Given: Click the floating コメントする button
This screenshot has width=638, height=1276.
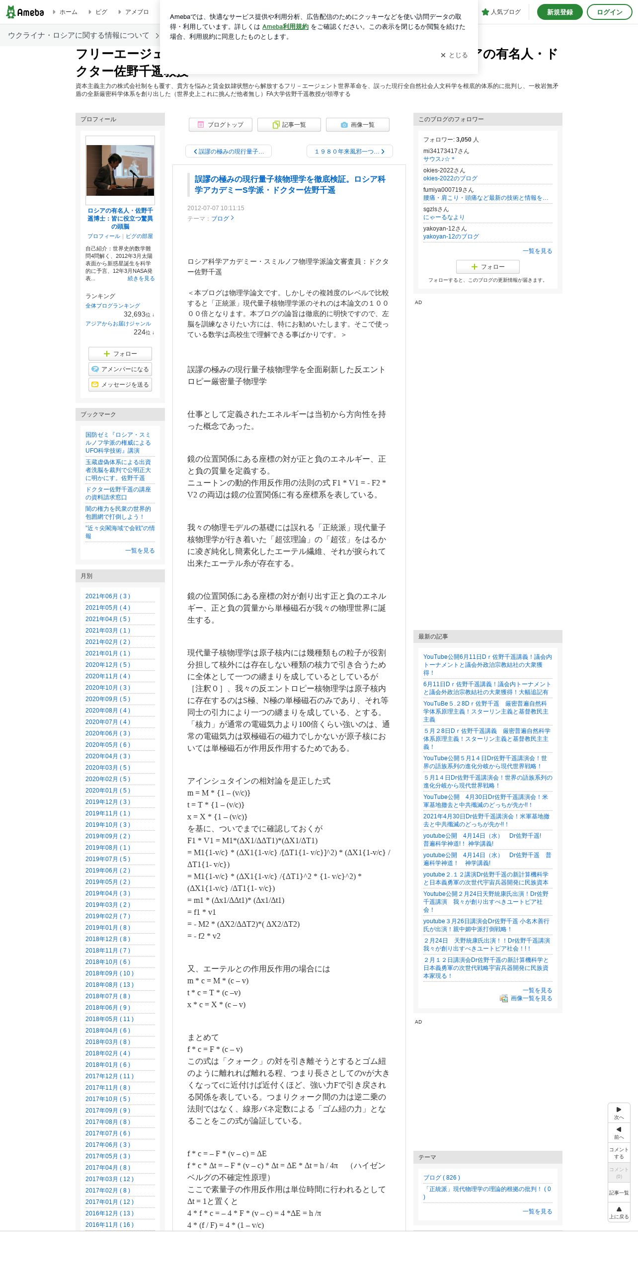Looking at the screenshot, I should coord(619,1153).
